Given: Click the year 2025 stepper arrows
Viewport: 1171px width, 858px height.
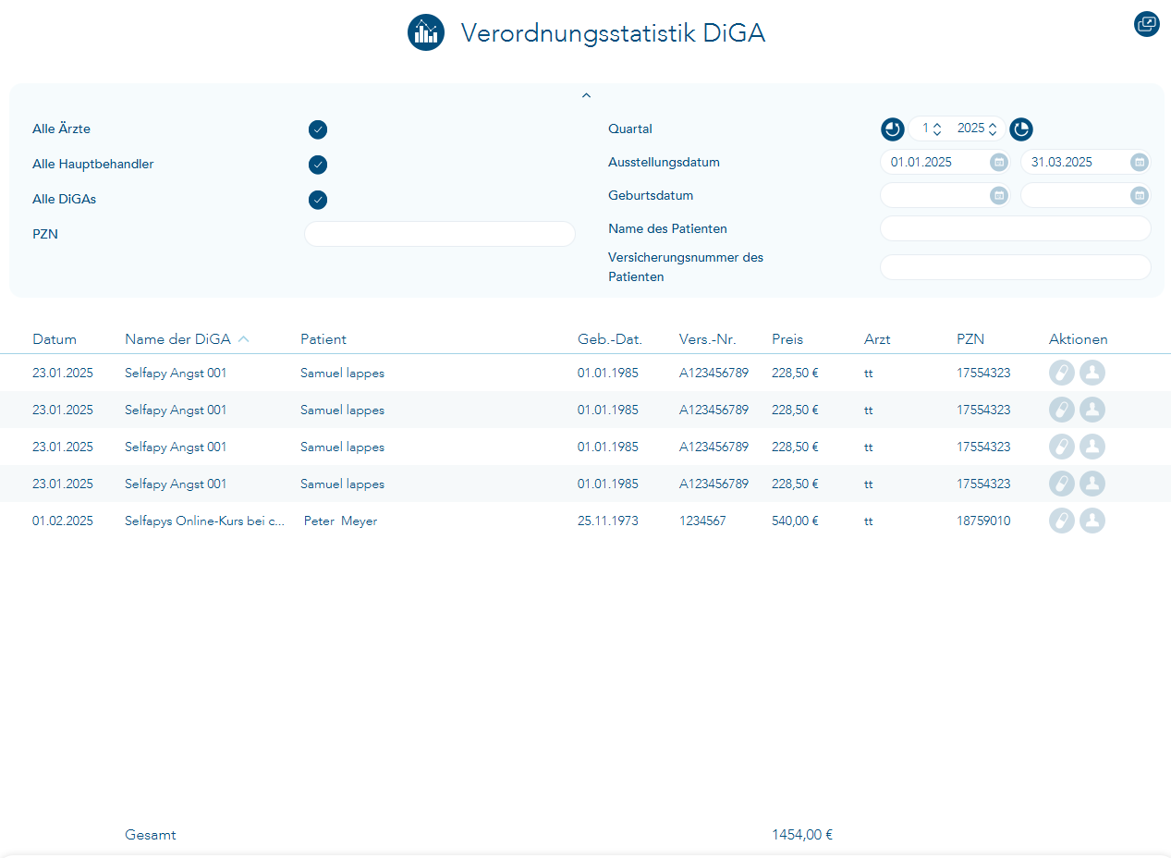Looking at the screenshot, I should coord(992,129).
